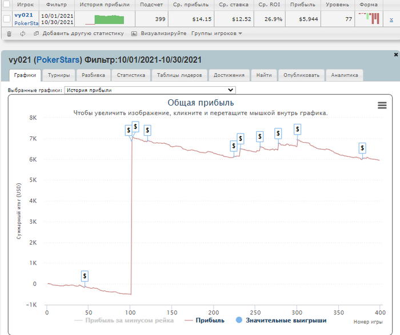Open the Аналитика tab

tap(345, 75)
